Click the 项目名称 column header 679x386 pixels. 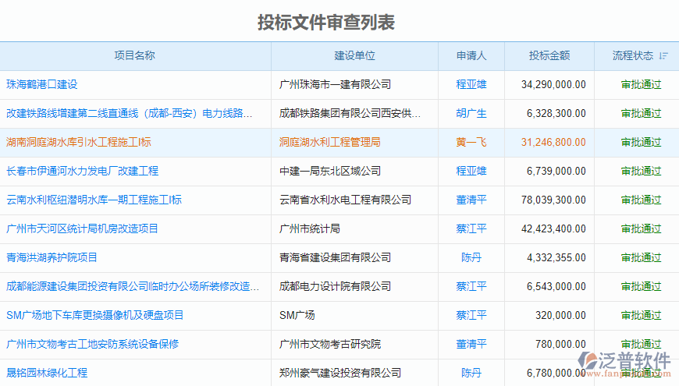click(135, 56)
